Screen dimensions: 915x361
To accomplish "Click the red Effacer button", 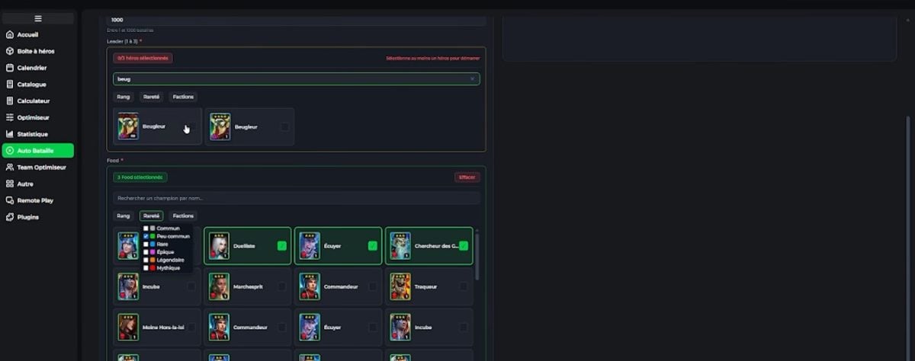I will (x=467, y=177).
